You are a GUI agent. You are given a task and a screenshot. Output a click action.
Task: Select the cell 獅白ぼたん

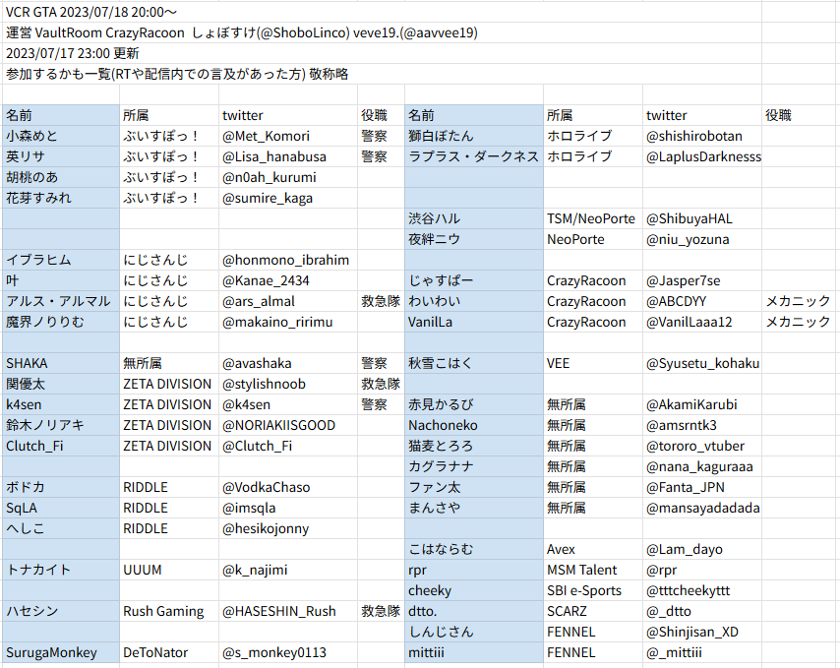coord(474,136)
